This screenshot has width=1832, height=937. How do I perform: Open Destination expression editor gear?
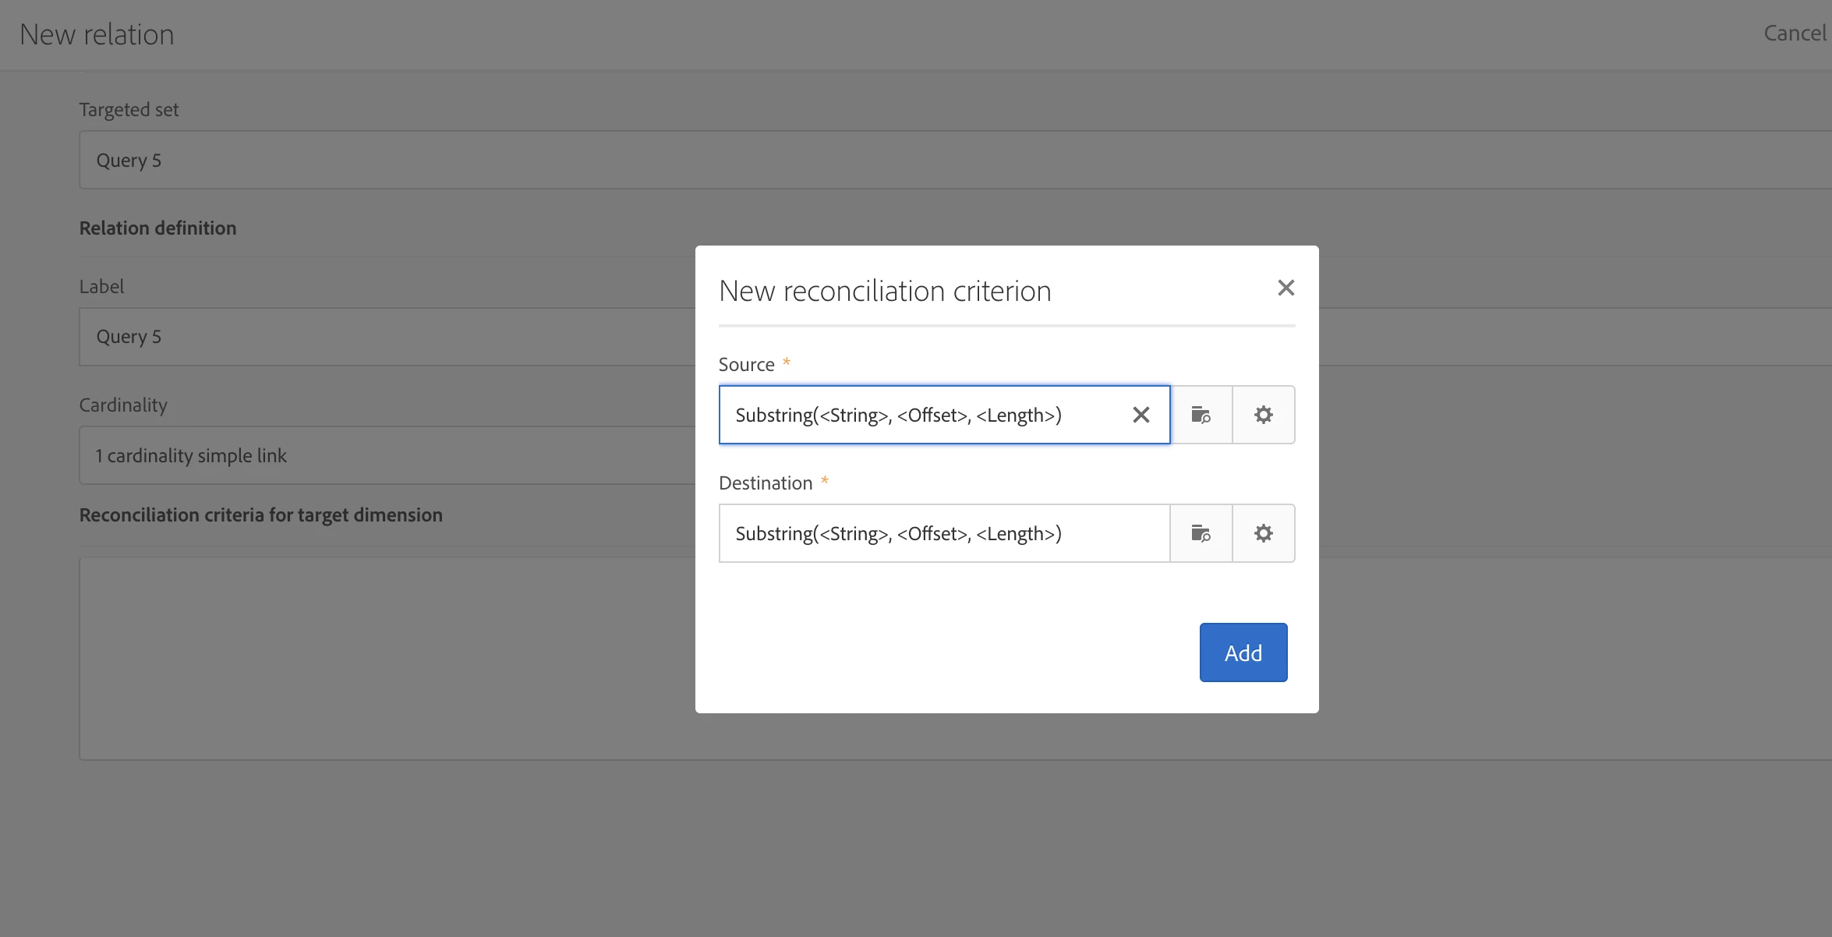[1263, 533]
